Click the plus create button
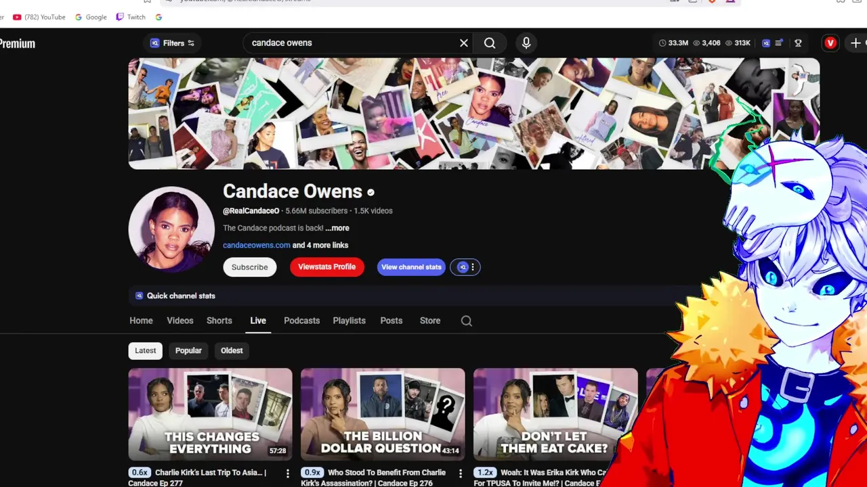Image resolution: width=867 pixels, height=487 pixels. pyautogui.click(x=855, y=43)
